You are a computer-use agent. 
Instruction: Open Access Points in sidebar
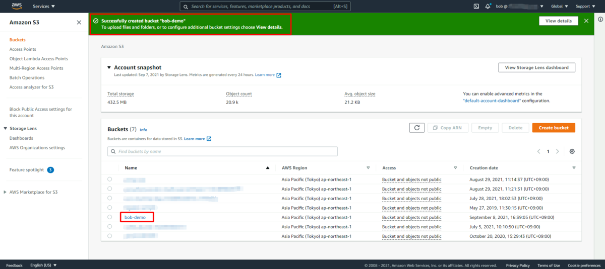pyautogui.click(x=23, y=49)
